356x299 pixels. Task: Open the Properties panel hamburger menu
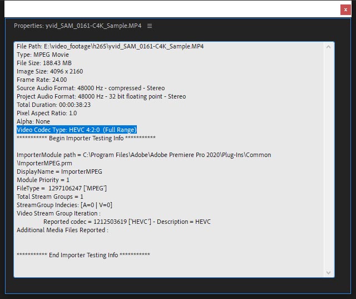click(150, 26)
